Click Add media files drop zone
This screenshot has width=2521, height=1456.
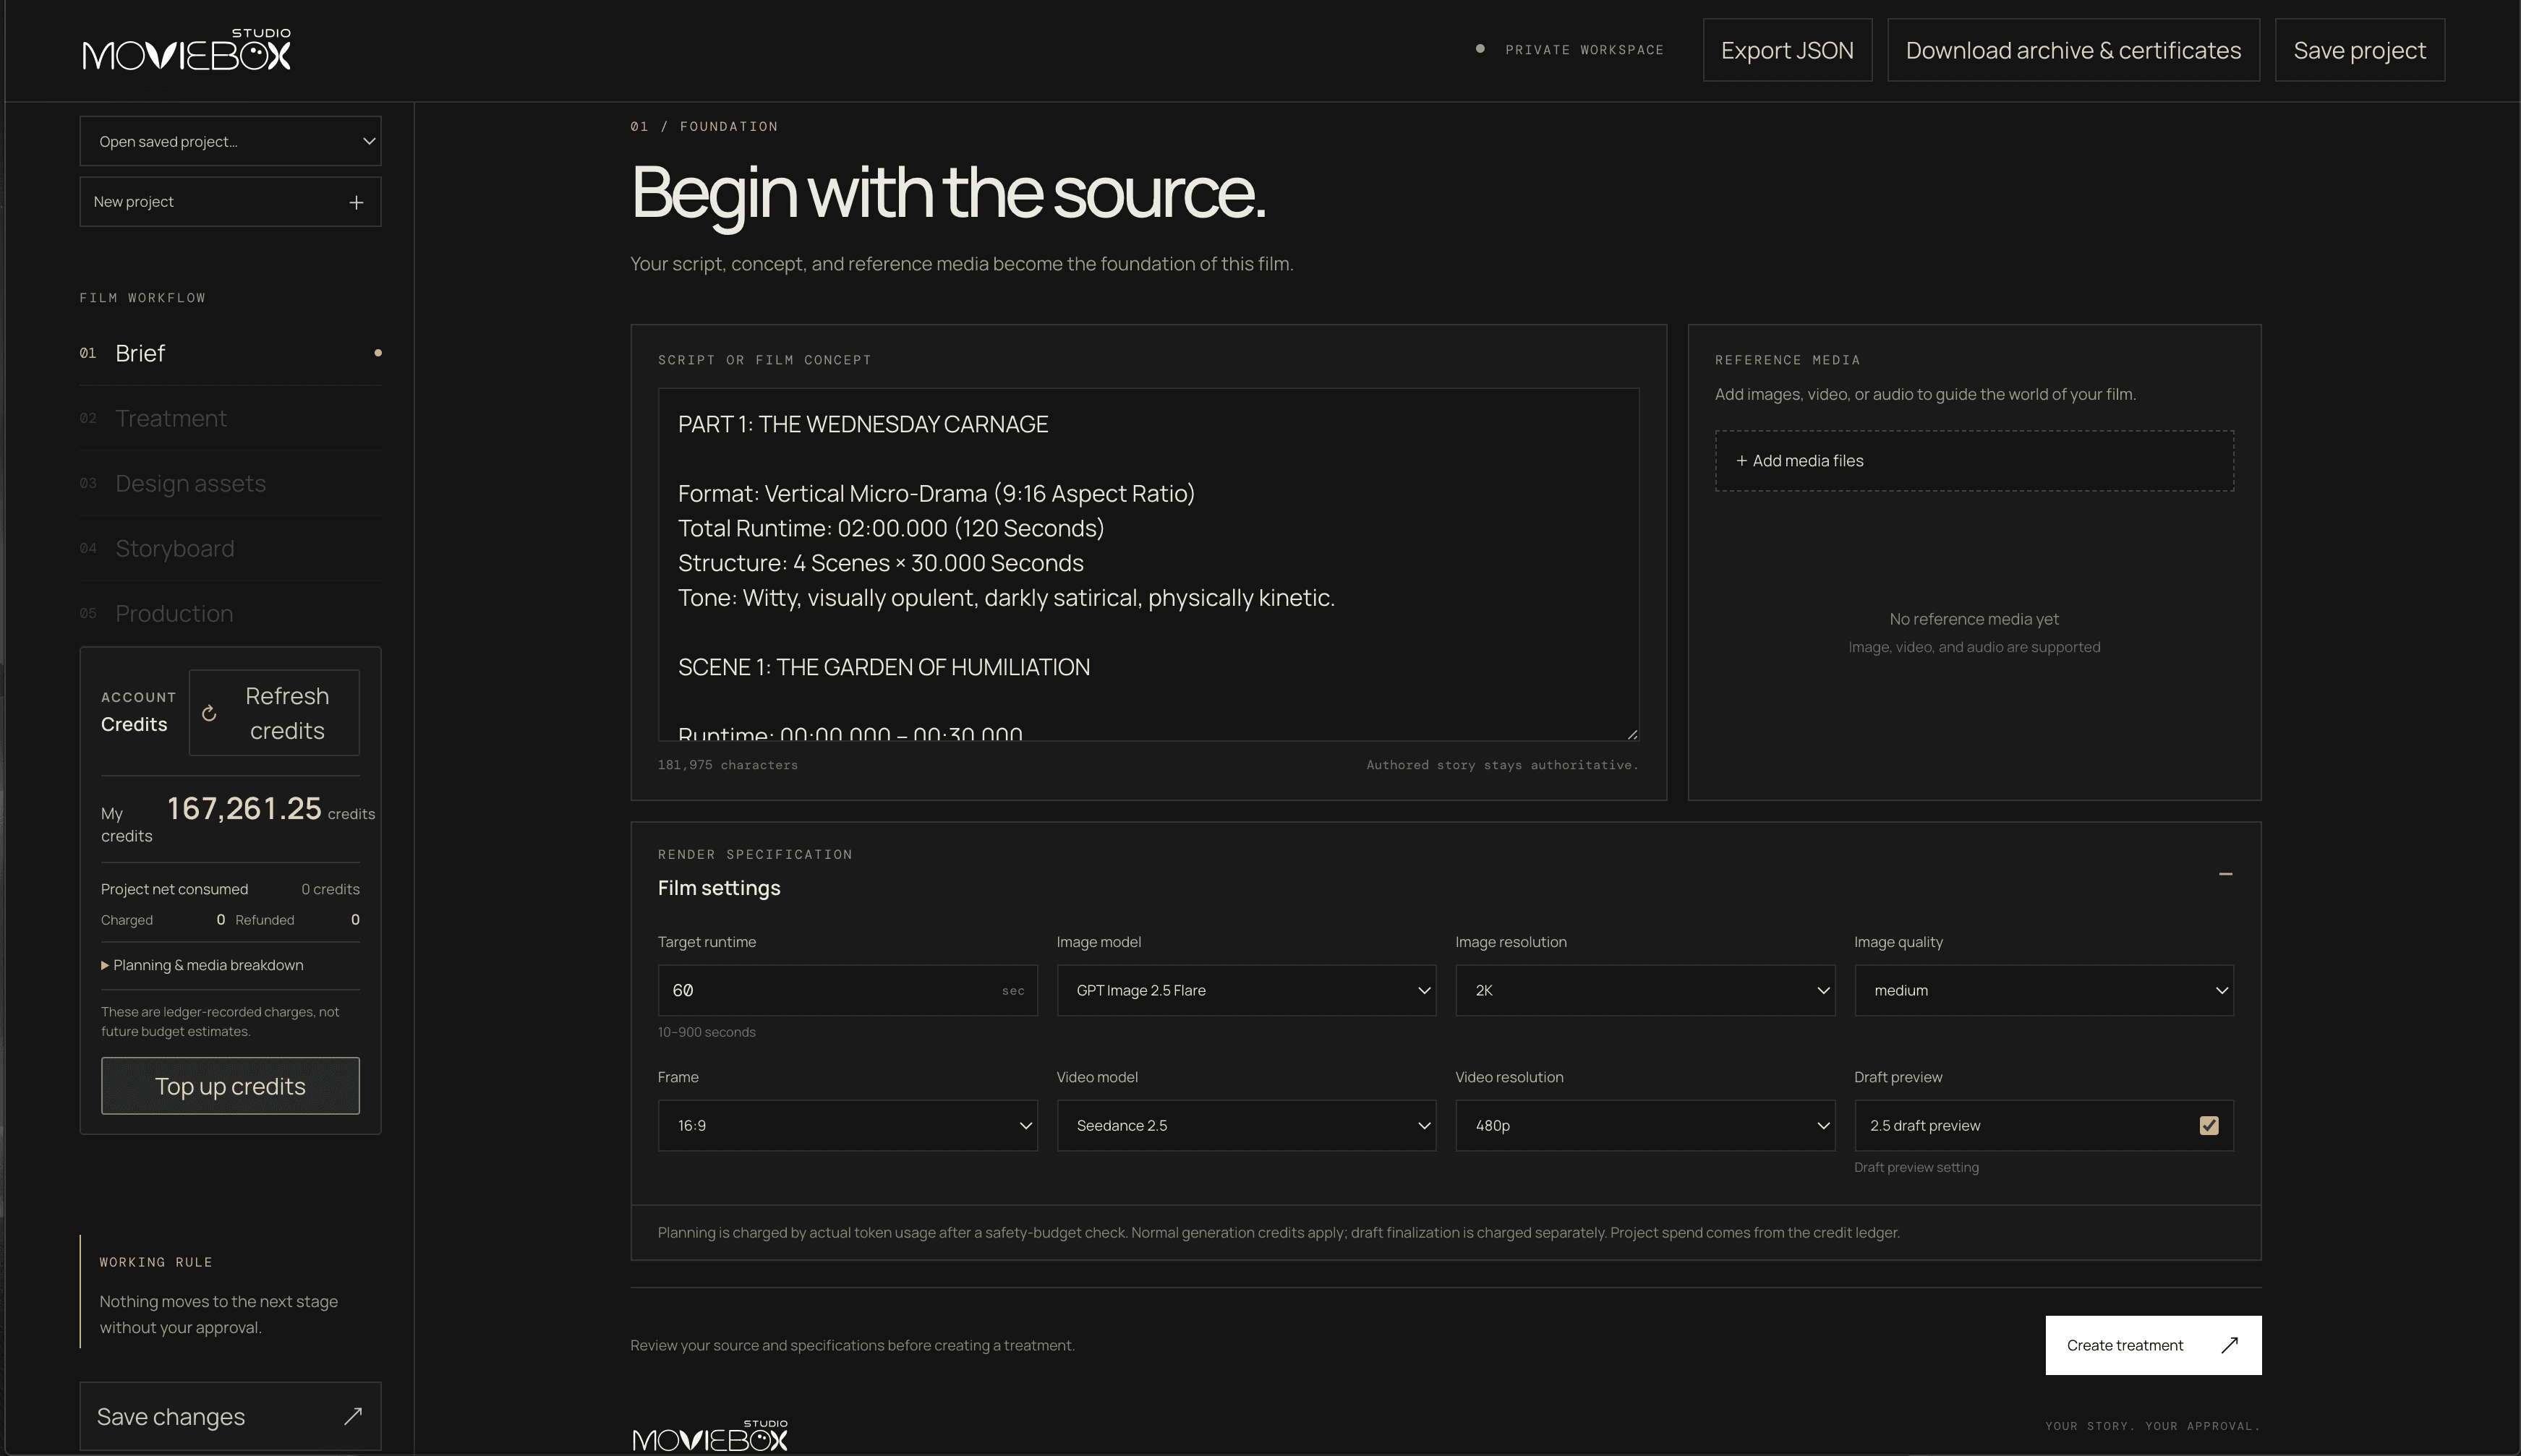pyautogui.click(x=1974, y=461)
